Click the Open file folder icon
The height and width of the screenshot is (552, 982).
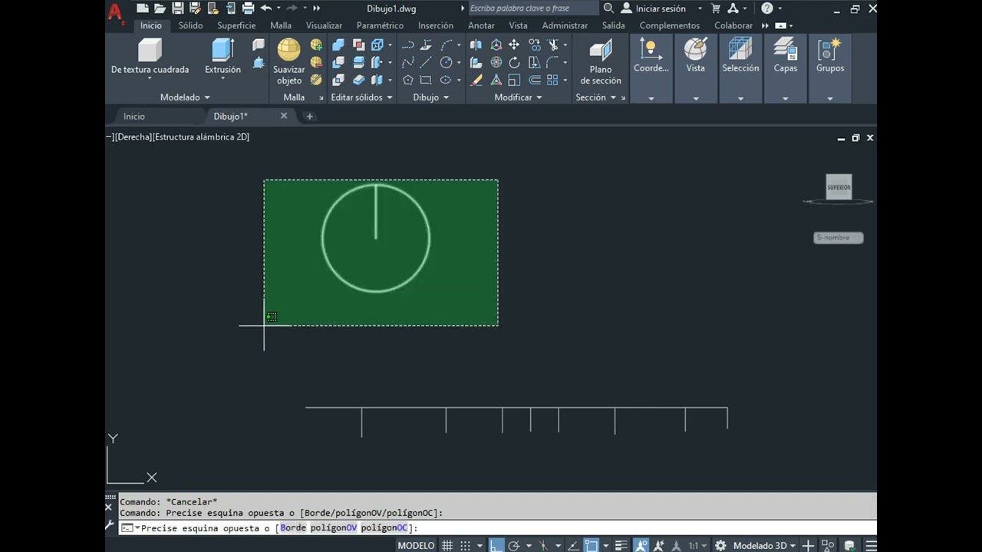pos(160,8)
